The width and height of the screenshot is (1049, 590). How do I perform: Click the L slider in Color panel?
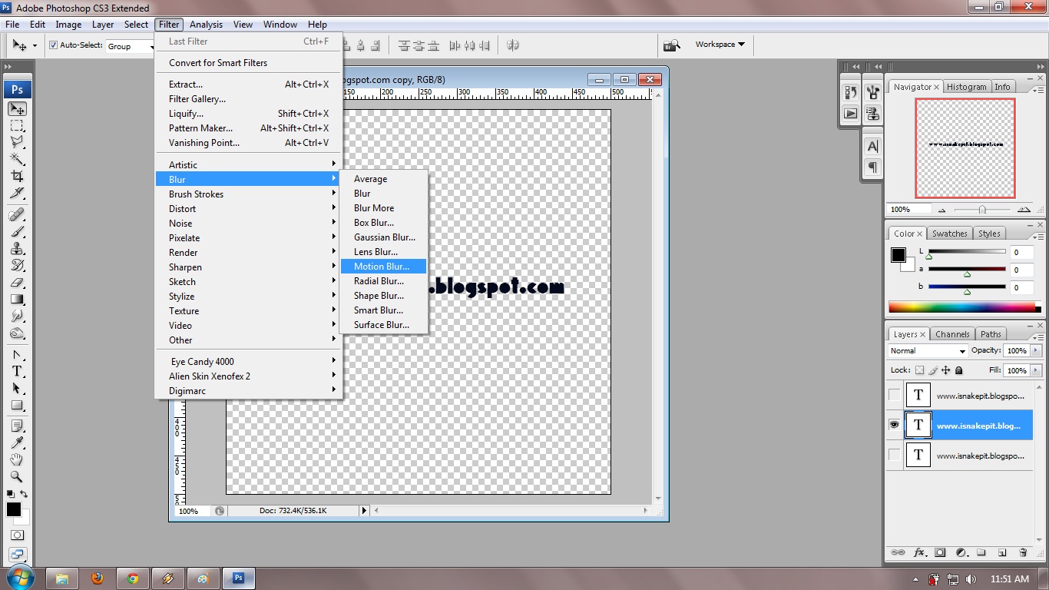(x=967, y=251)
